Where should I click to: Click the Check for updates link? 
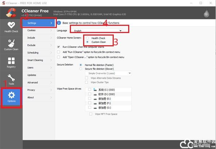click(201, 144)
